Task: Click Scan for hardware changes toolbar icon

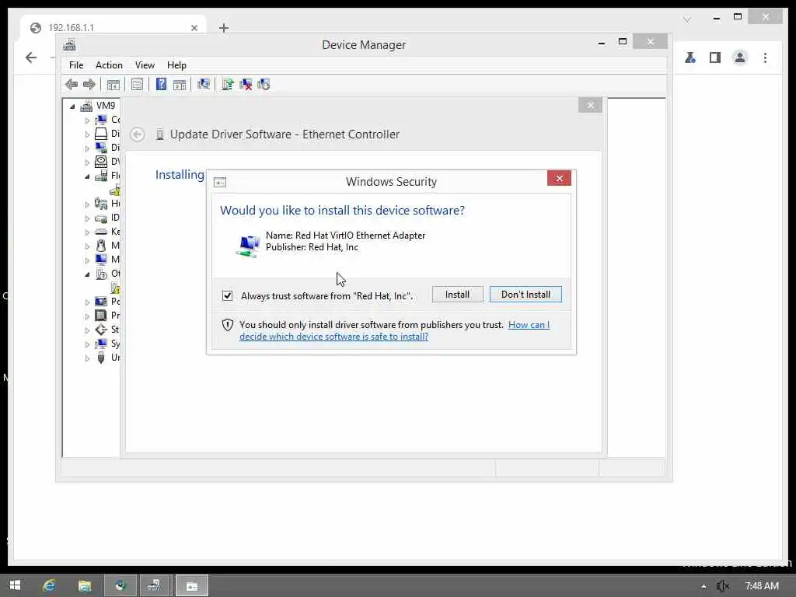Action: coord(204,84)
